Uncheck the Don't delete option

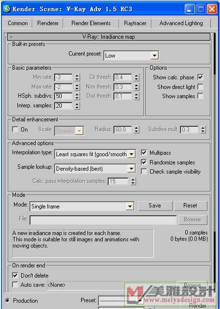point(15,275)
